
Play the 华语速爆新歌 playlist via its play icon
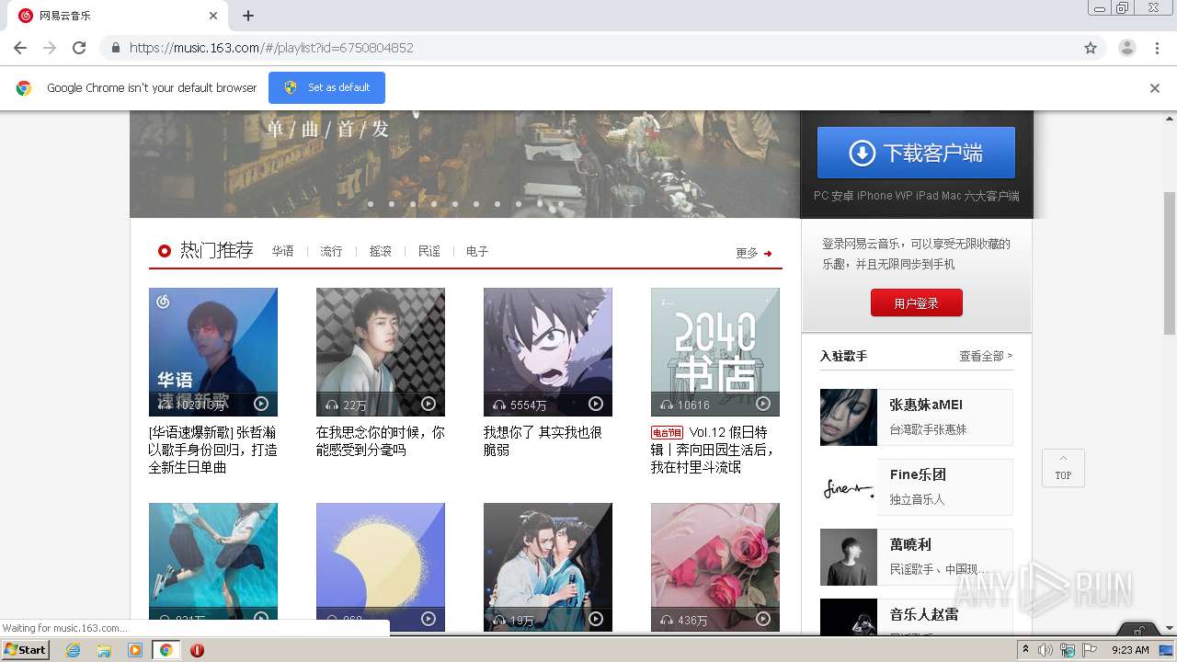tap(261, 404)
